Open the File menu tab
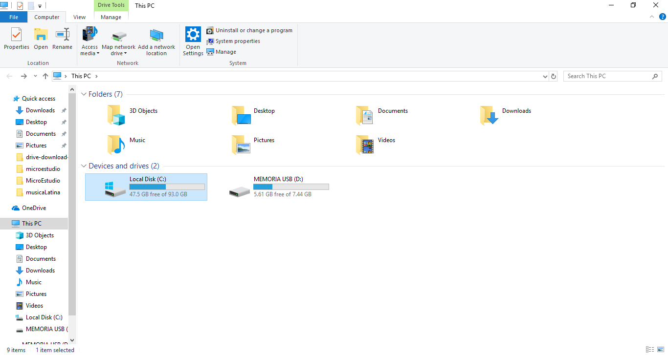 point(14,17)
